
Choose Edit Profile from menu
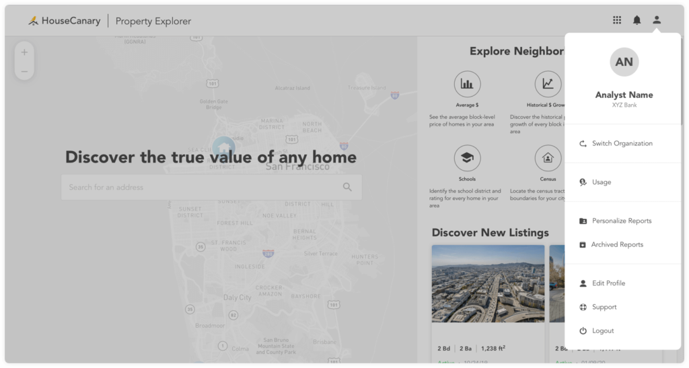click(608, 283)
